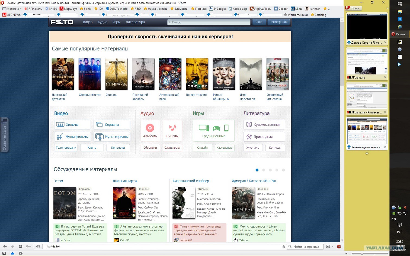
Task: Open the Сериалы category
Action: (112, 125)
